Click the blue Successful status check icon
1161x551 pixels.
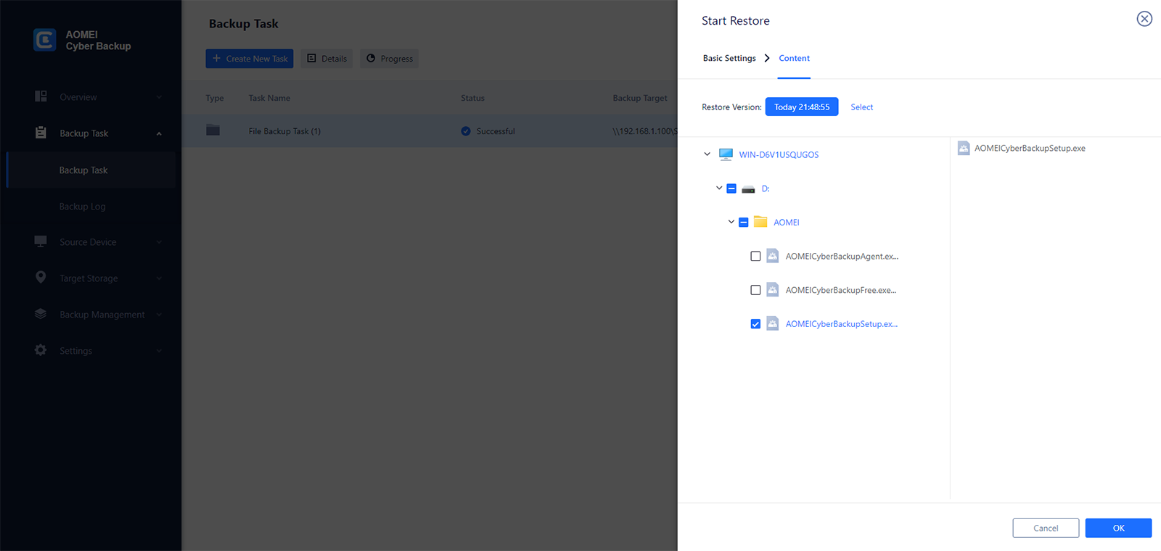[466, 131]
